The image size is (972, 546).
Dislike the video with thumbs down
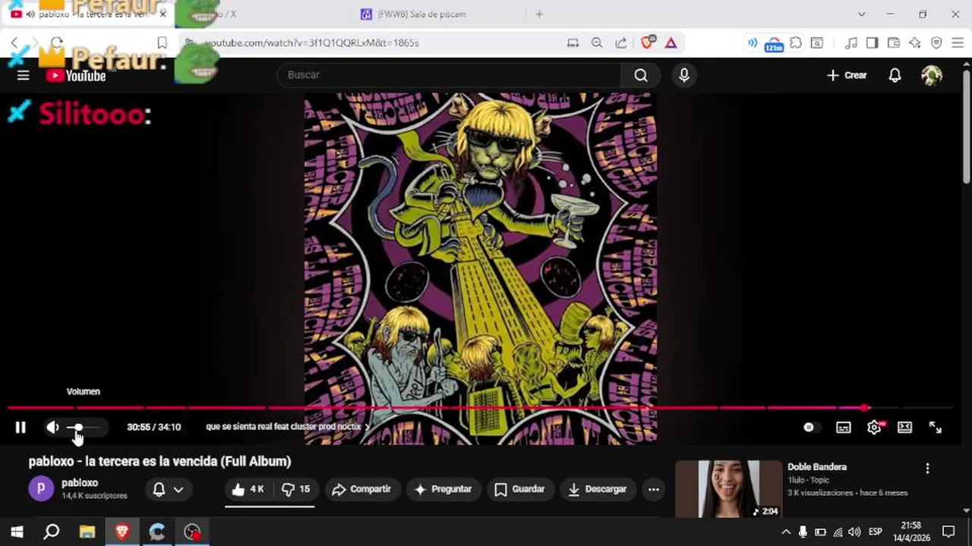coord(296,489)
